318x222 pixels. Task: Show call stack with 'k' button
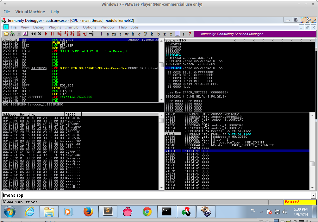152,34
